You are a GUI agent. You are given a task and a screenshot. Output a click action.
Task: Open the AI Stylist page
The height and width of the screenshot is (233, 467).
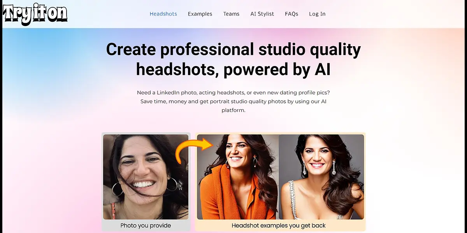tap(262, 14)
